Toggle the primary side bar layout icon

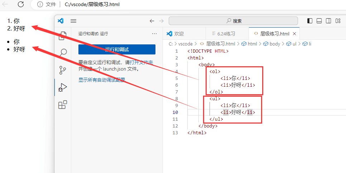(310, 21)
